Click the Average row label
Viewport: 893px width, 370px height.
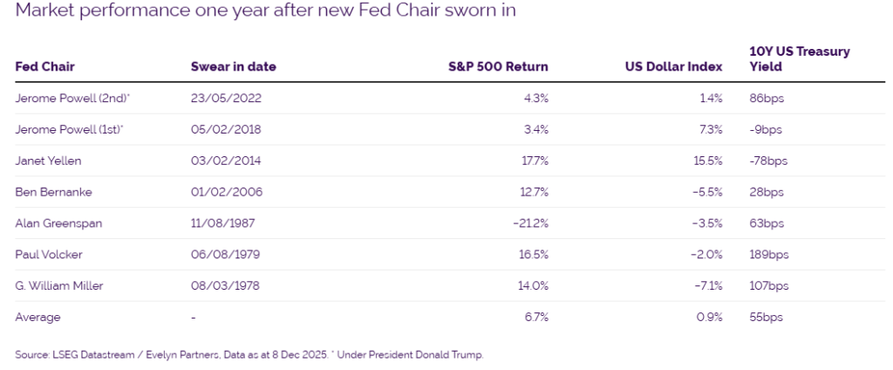[37, 318]
